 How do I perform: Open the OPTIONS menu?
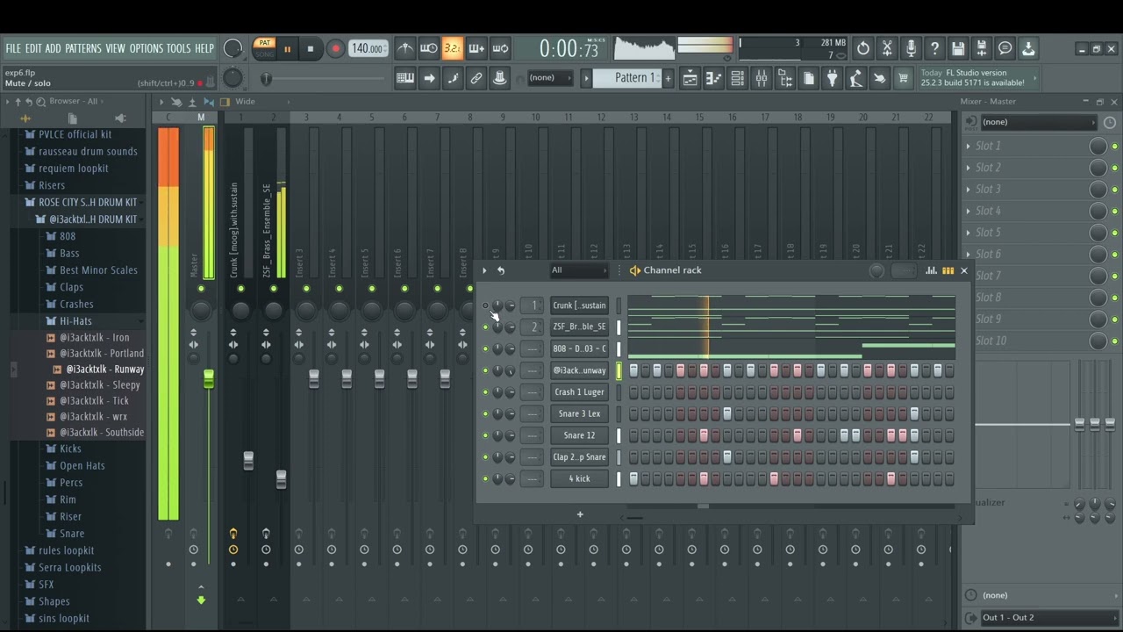coord(147,48)
